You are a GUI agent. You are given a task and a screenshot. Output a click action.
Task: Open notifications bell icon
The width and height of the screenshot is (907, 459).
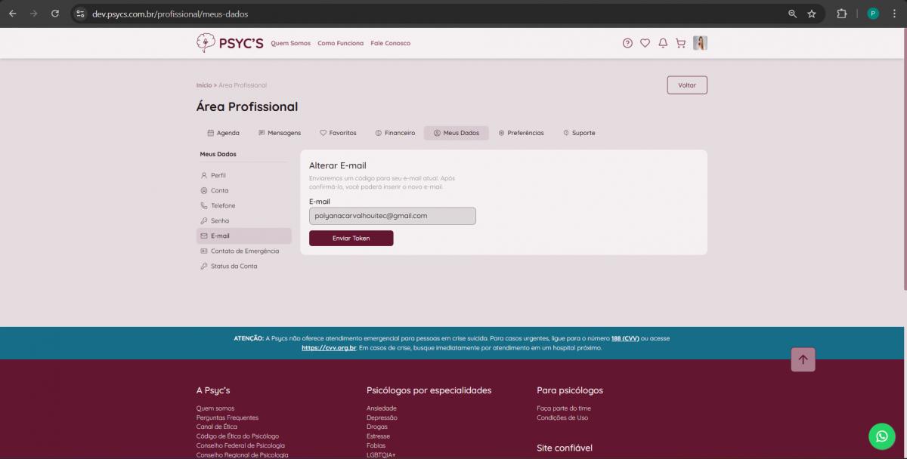pos(663,43)
